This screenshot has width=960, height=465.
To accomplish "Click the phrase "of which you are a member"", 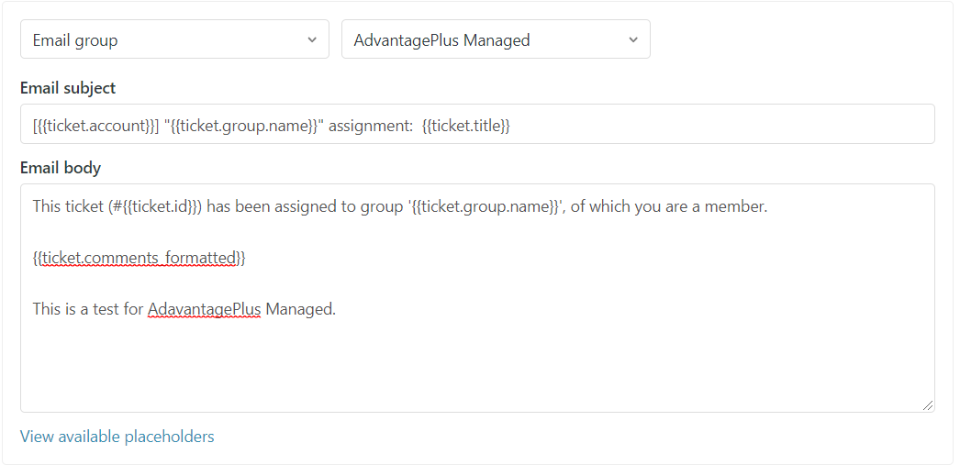I will point(668,206).
